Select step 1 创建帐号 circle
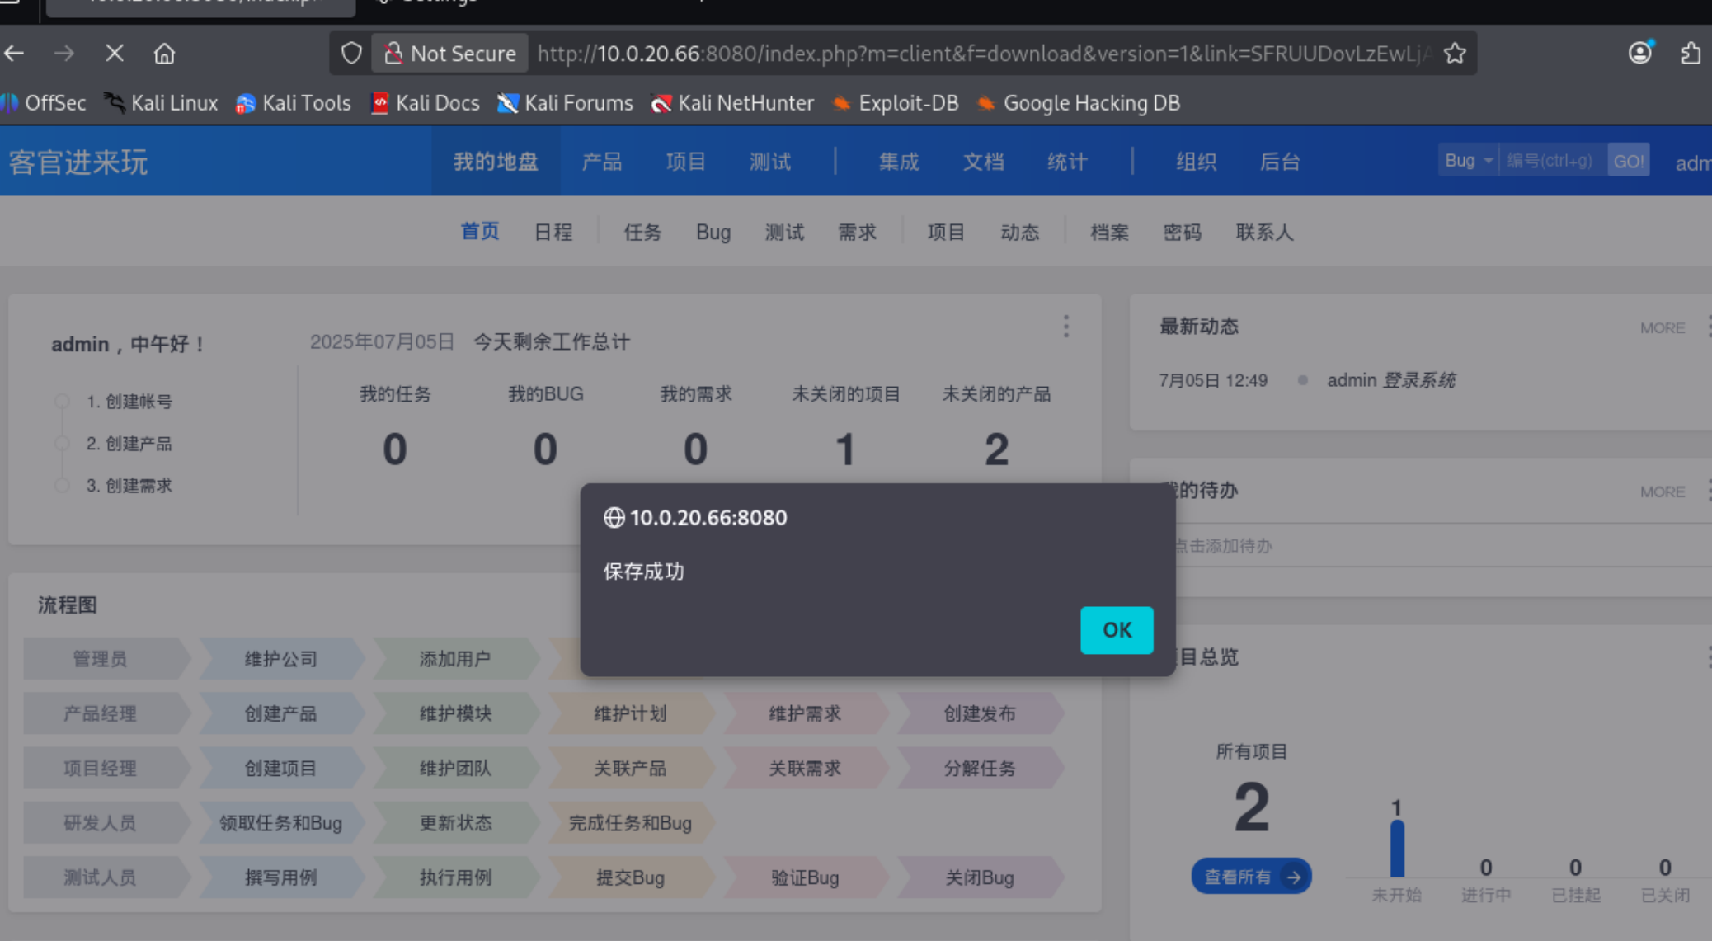 tap(62, 402)
